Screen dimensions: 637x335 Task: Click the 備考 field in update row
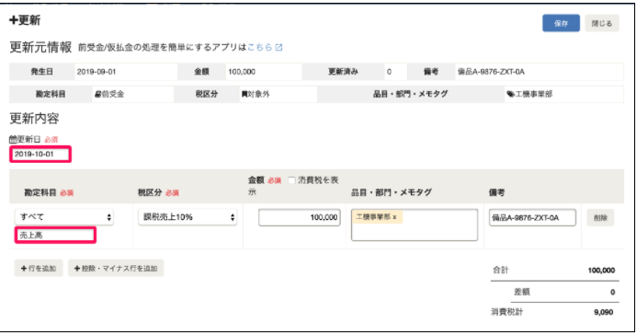click(532, 217)
